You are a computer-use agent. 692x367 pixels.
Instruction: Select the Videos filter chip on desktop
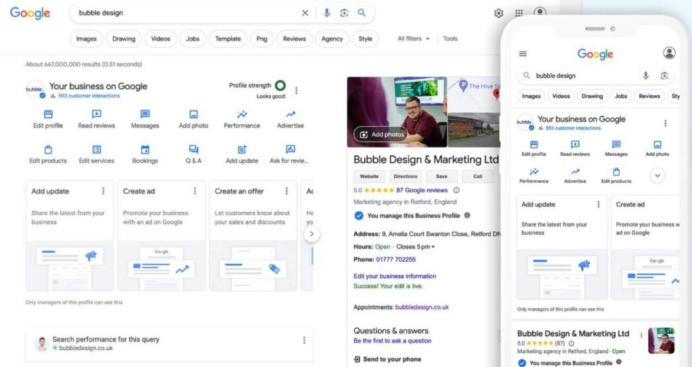[x=161, y=38]
